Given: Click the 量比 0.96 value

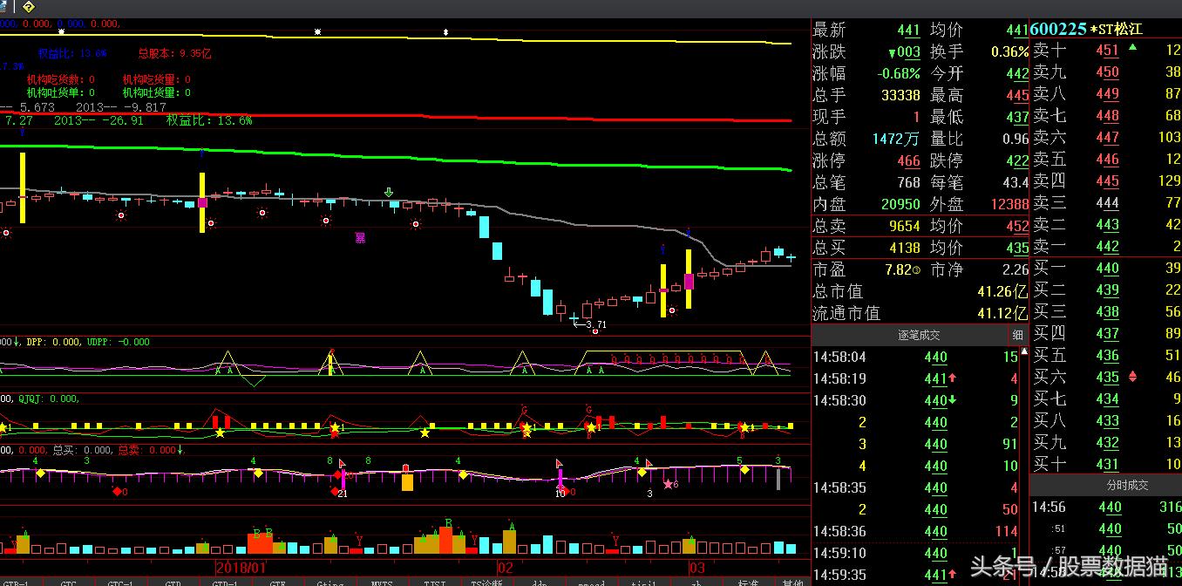Looking at the screenshot, I should [1016, 139].
